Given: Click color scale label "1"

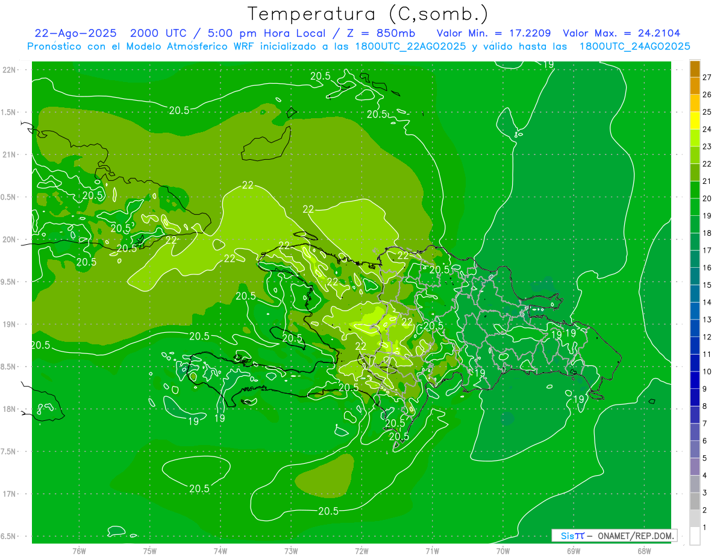Looking at the screenshot, I should click(x=705, y=528).
